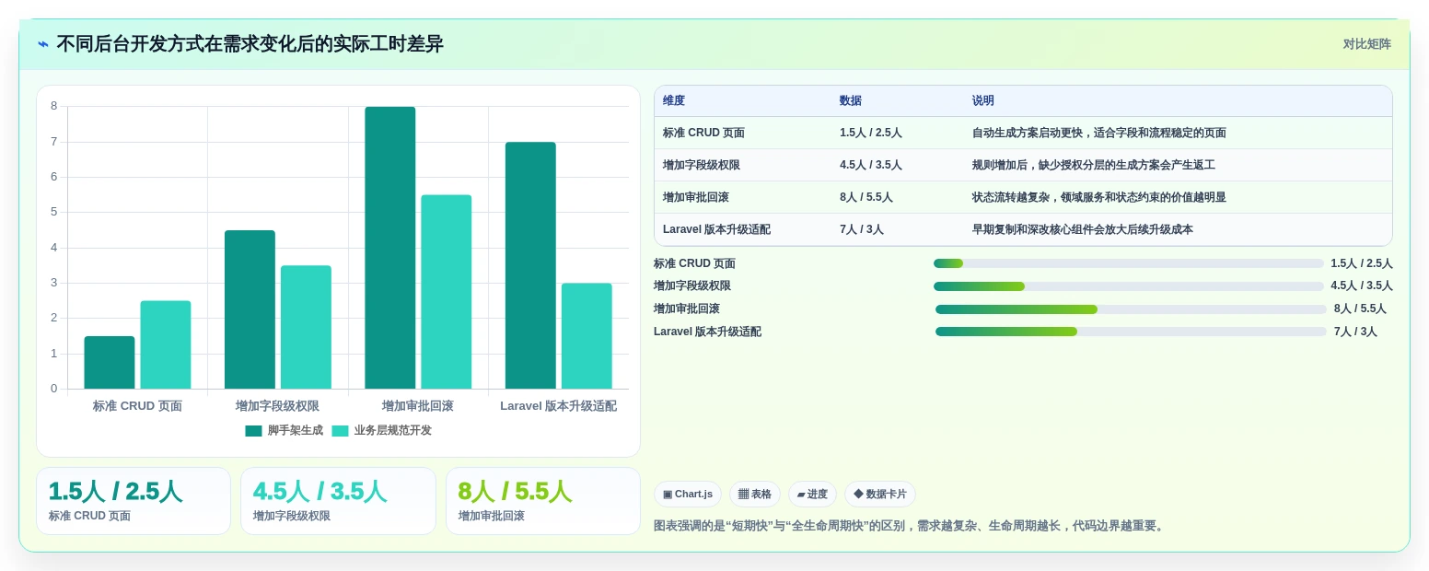Click the 说明 column header

click(983, 101)
